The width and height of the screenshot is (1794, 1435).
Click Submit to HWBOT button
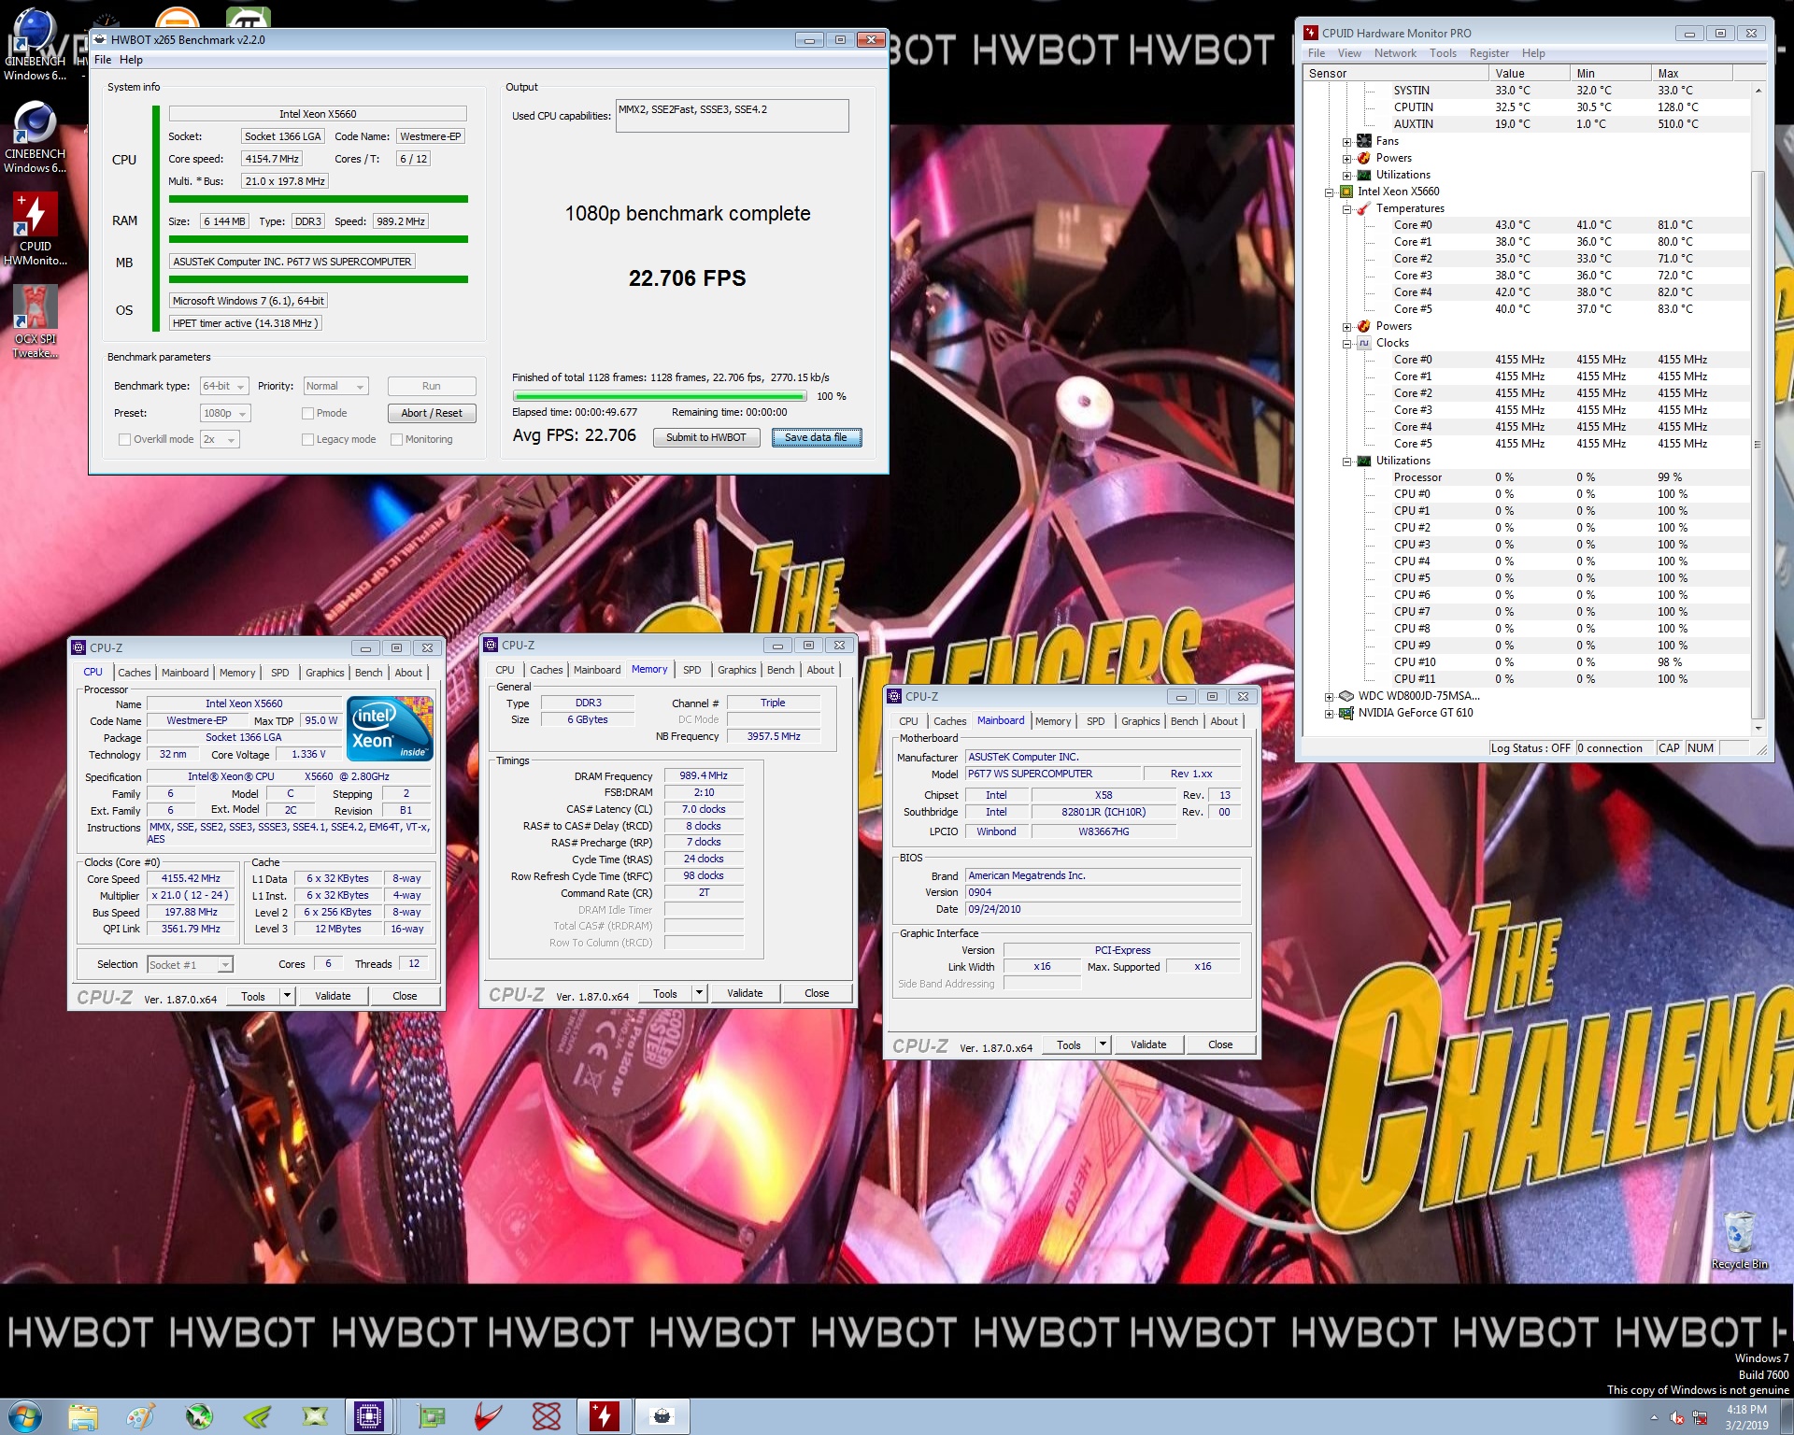[705, 437]
